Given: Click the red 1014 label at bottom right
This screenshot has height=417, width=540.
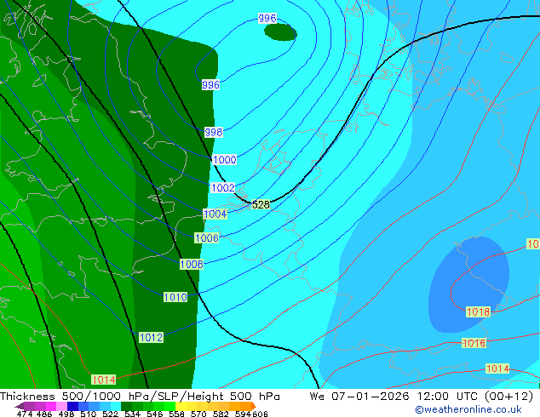Looking at the screenshot, I should pos(497,368).
